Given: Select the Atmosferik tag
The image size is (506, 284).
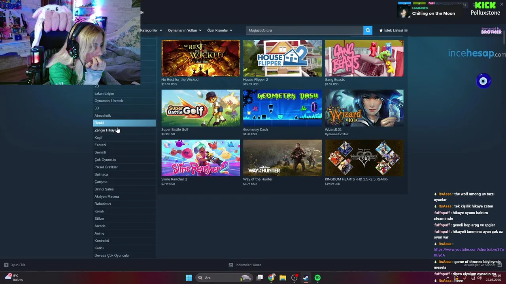Looking at the screenshot, I should [x=124, y=116].
